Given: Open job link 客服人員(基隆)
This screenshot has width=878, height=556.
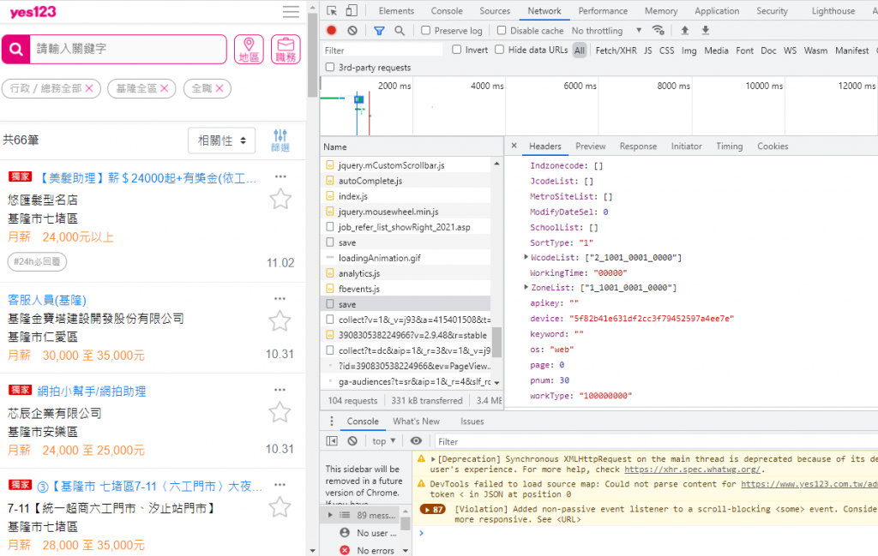Looking at the screenshot, I should pyautogui.click(x=47, y=300).
